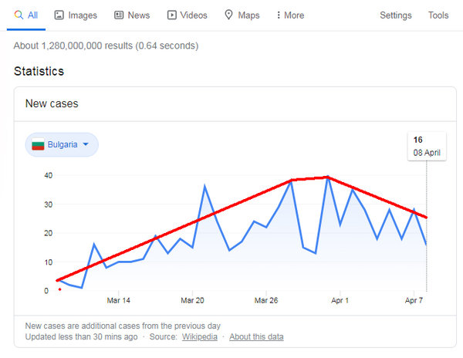Screen dimensions: 463x358
Task: Click the 10 y-axis value
Action: 48,262
